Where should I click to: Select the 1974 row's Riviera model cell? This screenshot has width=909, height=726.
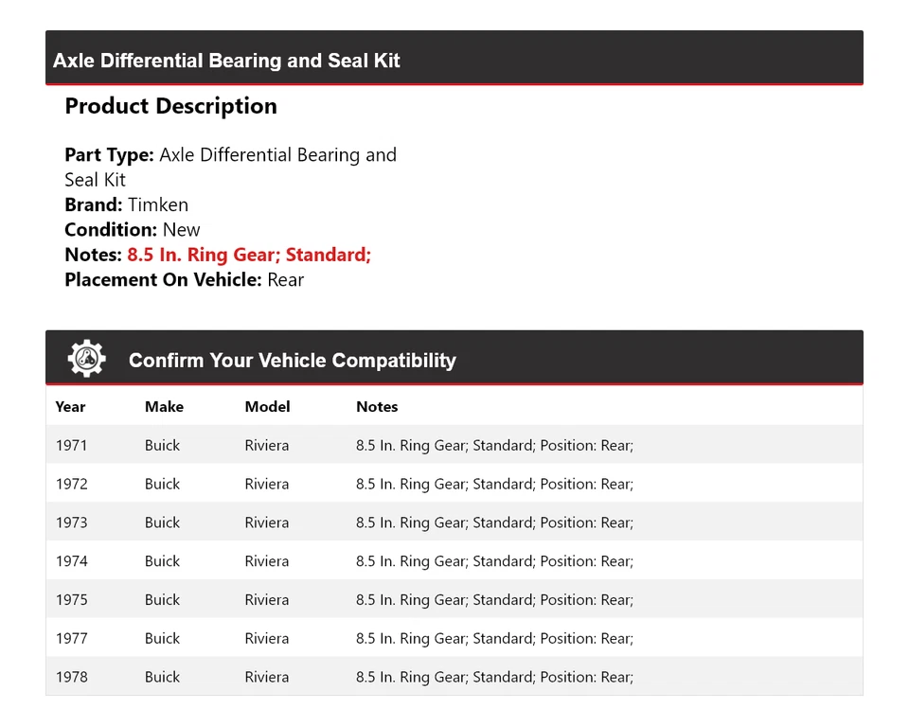266,561
